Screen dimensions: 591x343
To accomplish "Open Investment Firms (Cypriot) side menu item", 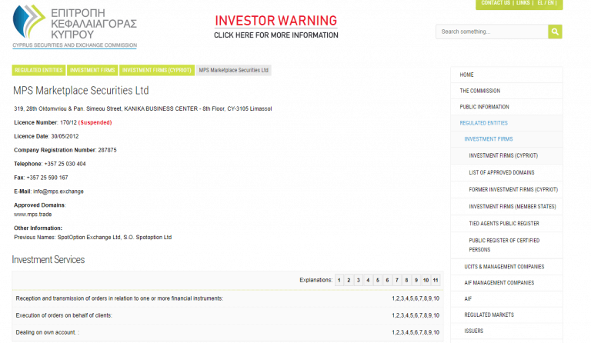I will [x=506, y=155].
